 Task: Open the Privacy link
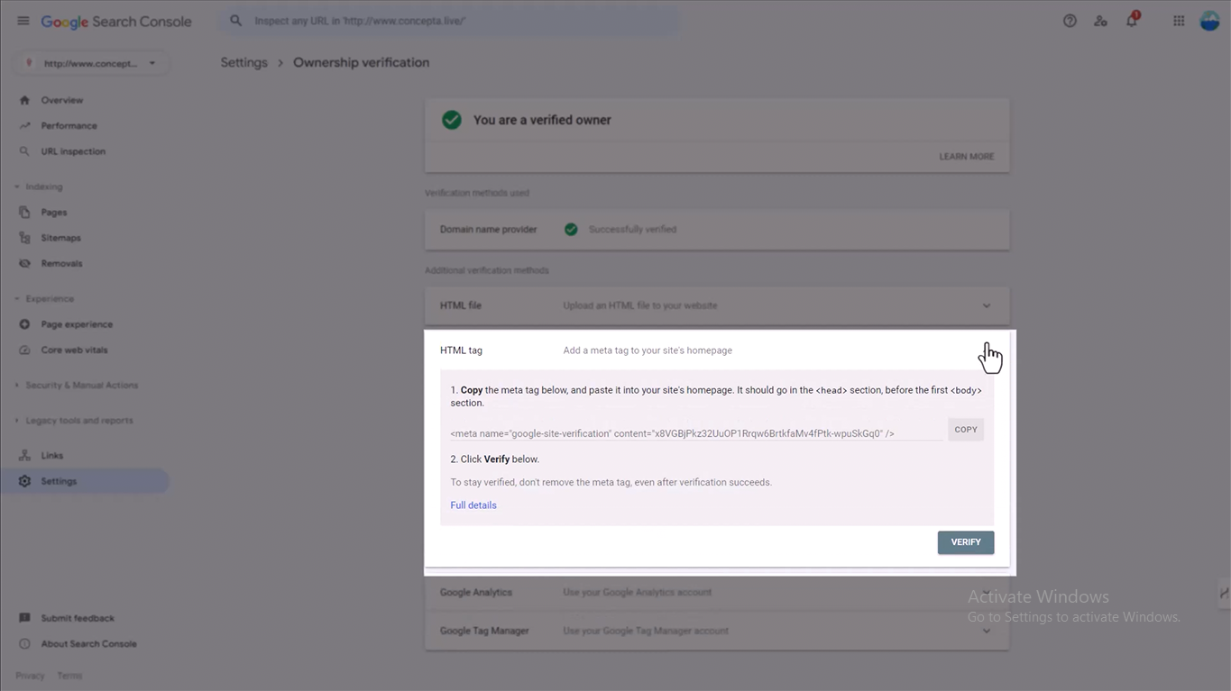tap(30, 676)
